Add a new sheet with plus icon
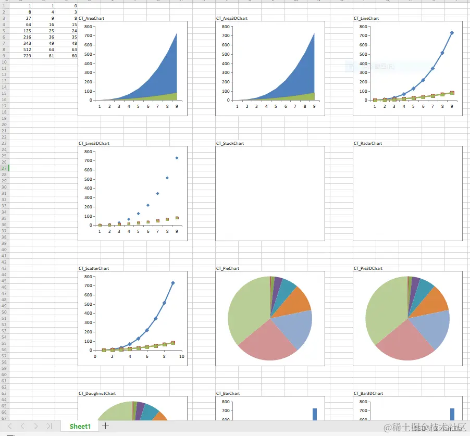 [x=105, y=426]
